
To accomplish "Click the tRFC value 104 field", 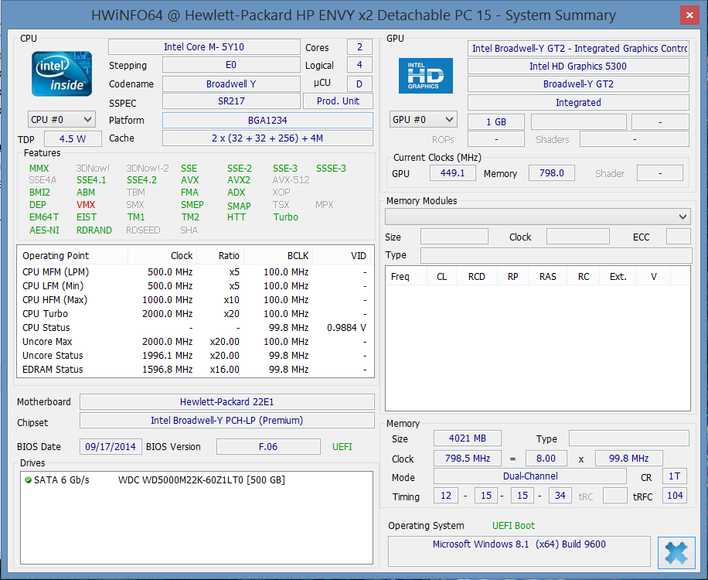I will (675, 496).
